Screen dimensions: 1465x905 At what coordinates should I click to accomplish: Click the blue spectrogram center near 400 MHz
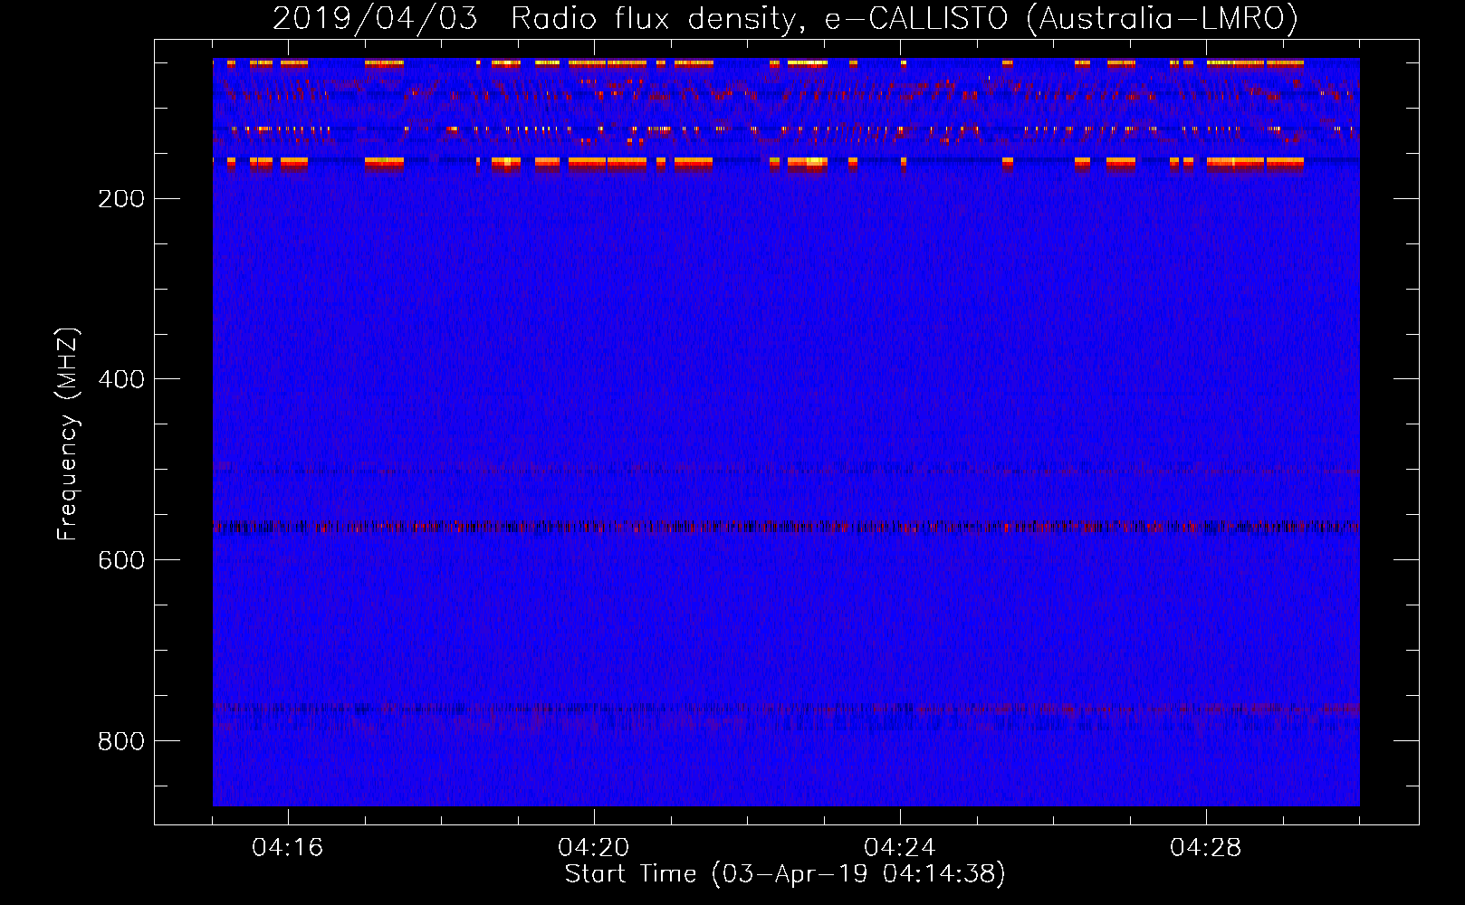click(786, 379)
